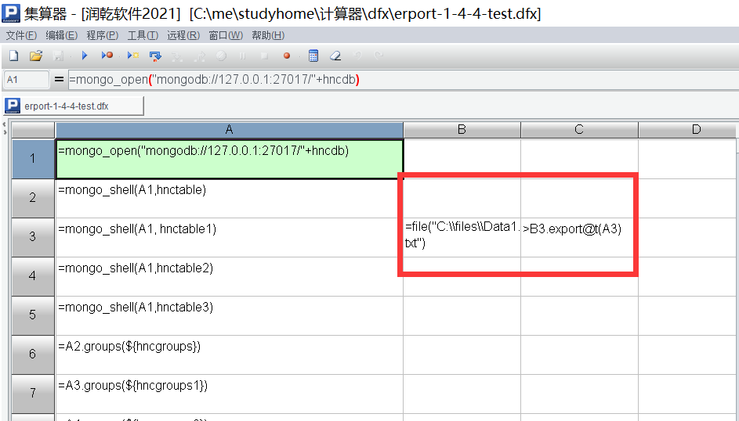
Task: Select cell with file Data1.txt expression
Action: click(462, 237)
